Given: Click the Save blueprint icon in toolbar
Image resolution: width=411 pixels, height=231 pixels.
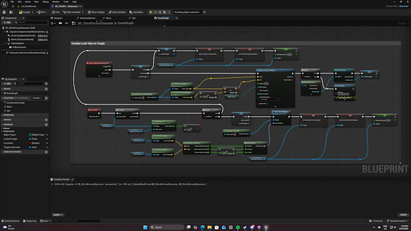Looking at the screenshot, I should pos(4,12).
